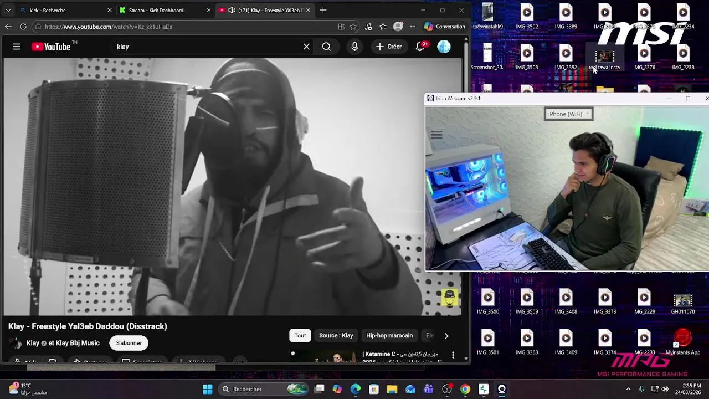Add this page to favorites star

(x=353, y=27)
